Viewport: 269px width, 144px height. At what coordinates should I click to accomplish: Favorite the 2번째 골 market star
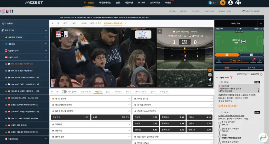click(53, 124)
